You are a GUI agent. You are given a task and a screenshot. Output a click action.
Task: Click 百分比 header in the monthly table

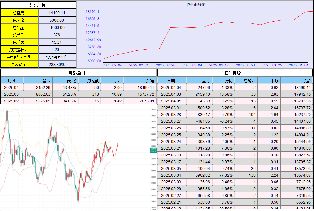65,81
